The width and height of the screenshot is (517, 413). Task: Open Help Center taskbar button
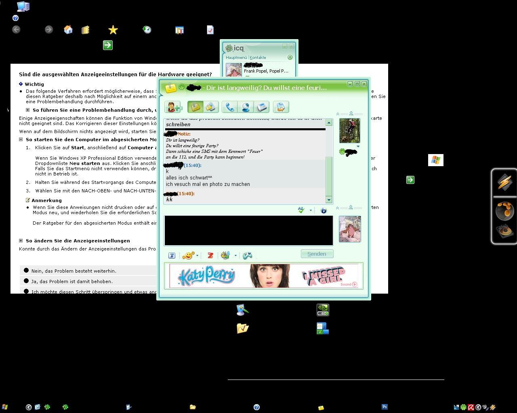click(256, 407)
